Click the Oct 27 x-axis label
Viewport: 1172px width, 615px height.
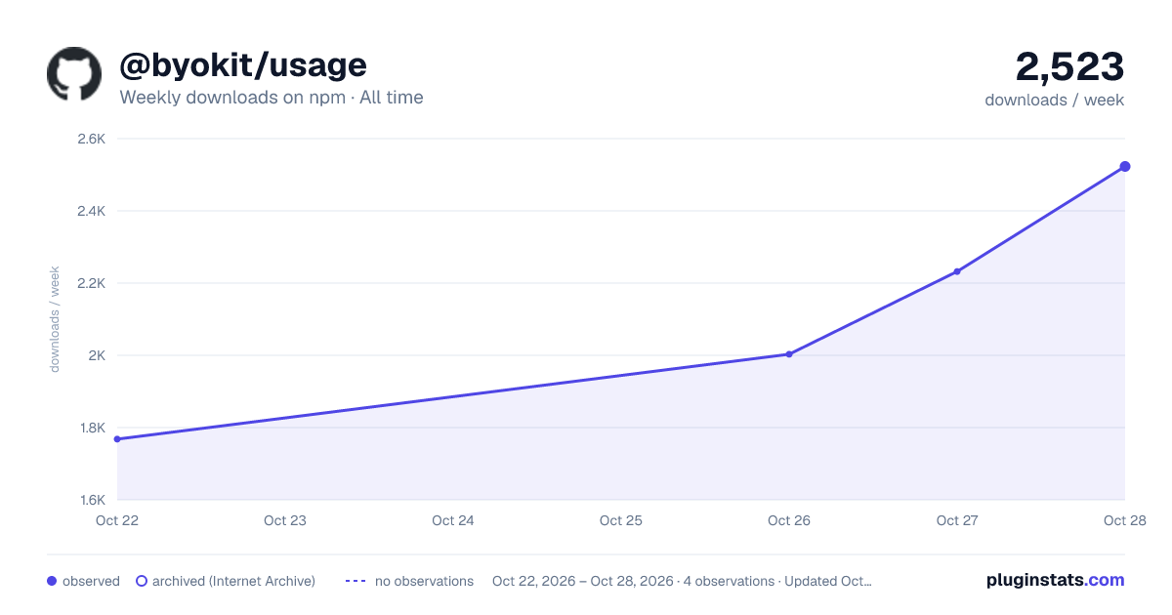pyautogui.click(x=957, y=520)
